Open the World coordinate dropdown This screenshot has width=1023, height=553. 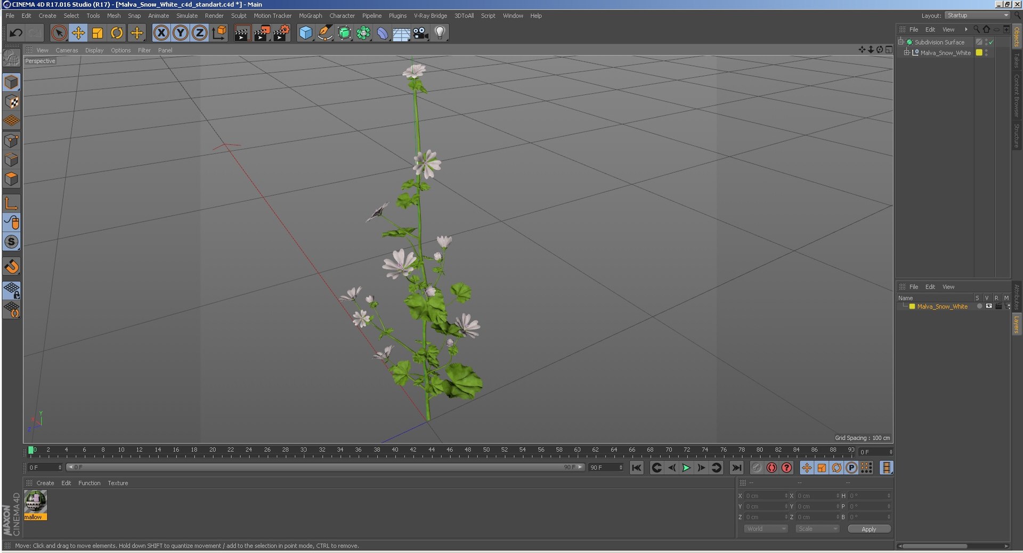tap(765, 529)
